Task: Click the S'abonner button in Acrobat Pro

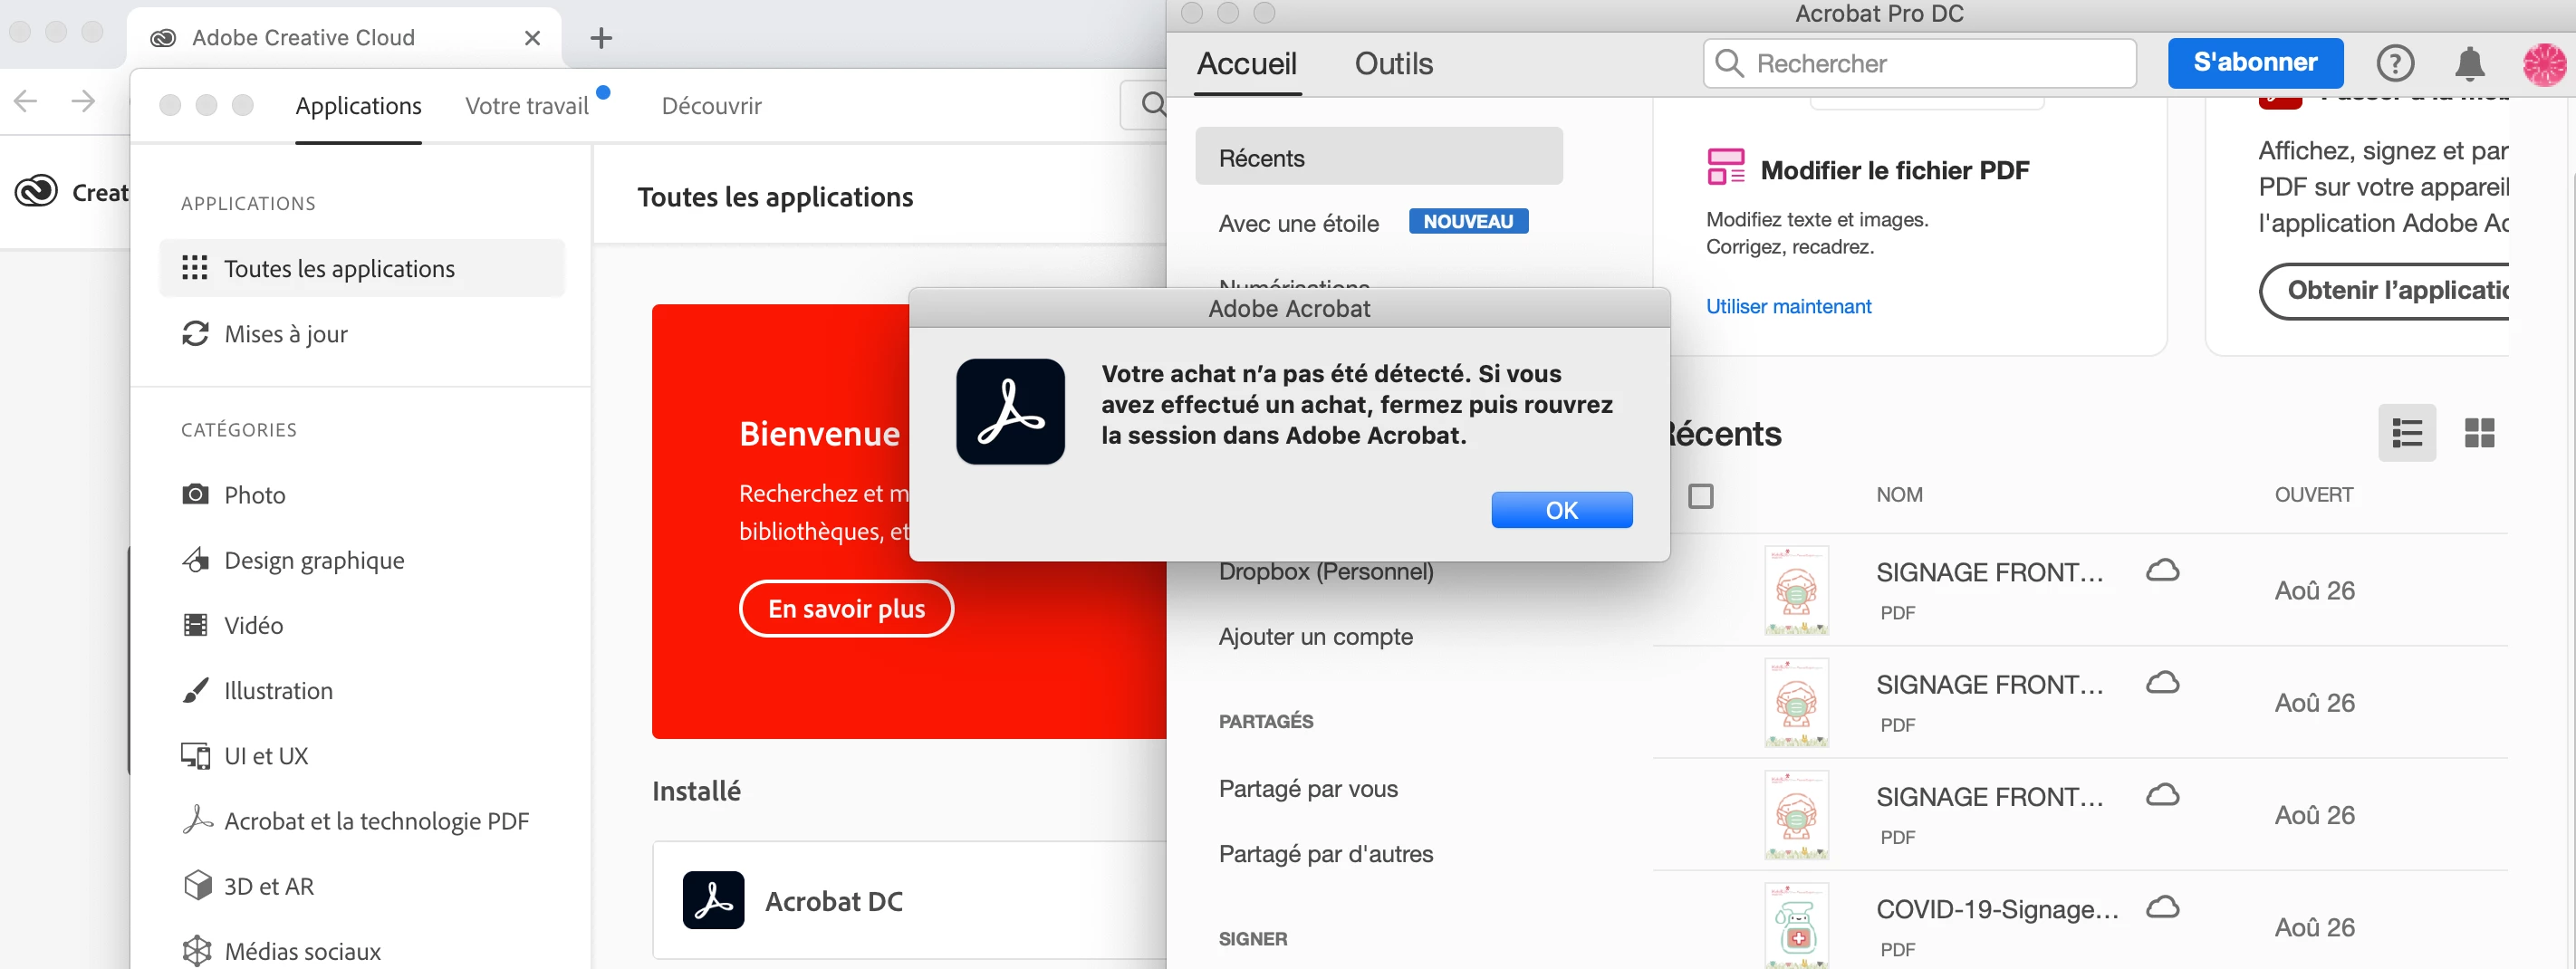Action: [x=2254, y=62]
